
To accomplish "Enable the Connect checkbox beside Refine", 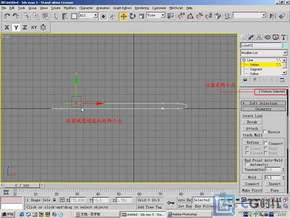I will pos(266,143).
